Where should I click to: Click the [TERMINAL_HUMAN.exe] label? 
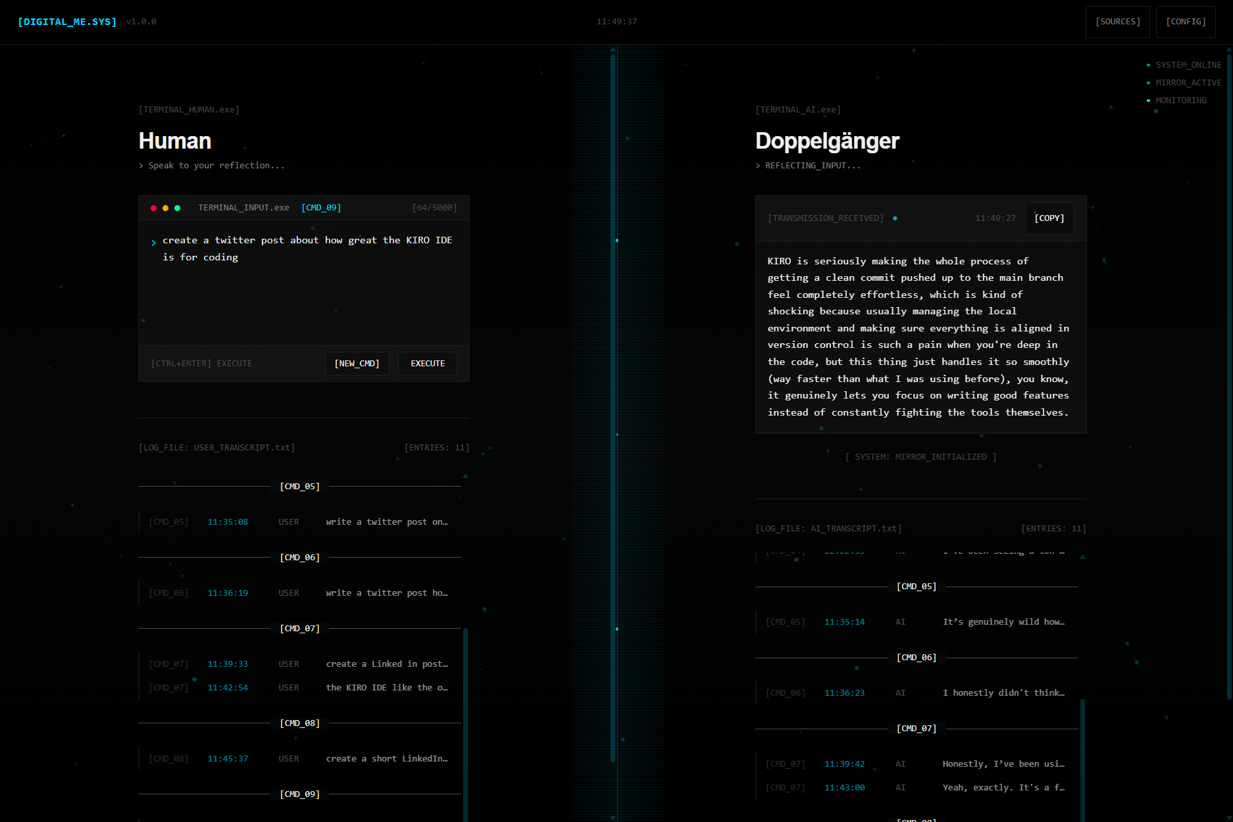189,110
